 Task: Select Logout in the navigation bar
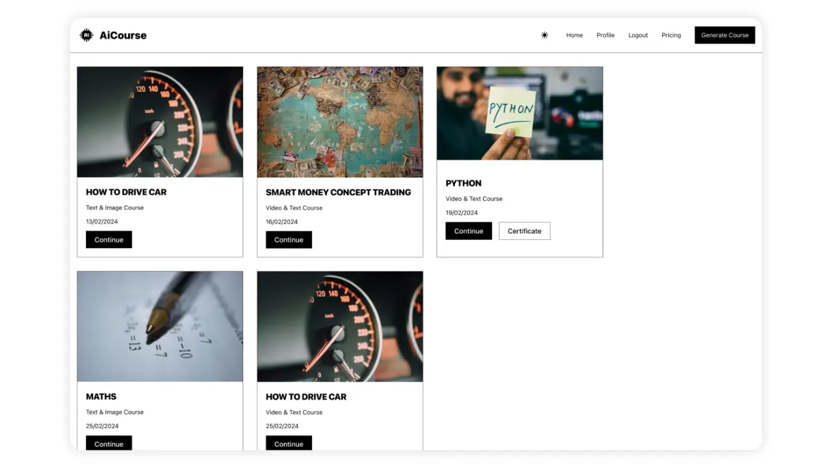point(638,35)
